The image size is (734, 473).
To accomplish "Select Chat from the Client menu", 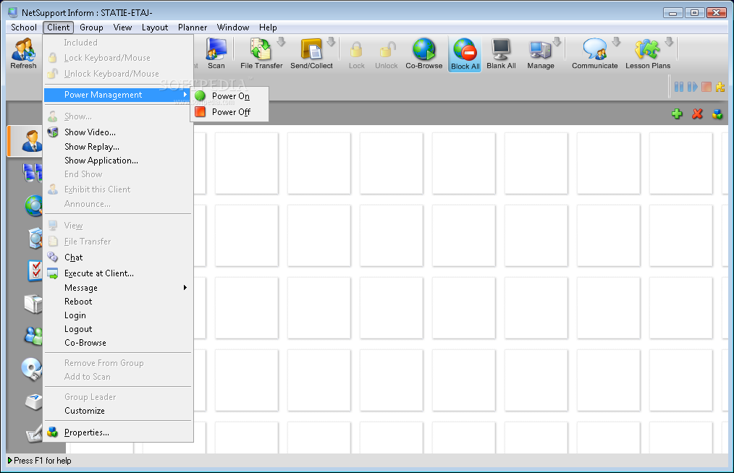I will tap(118, 257).
